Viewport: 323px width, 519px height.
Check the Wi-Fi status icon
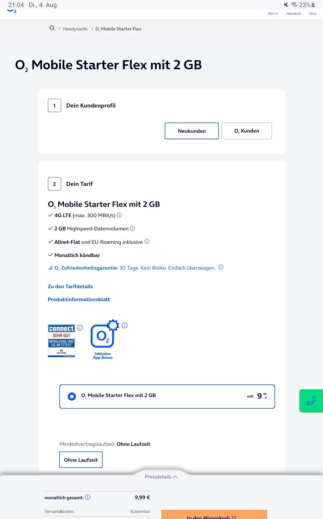click(x=294, y=5)
